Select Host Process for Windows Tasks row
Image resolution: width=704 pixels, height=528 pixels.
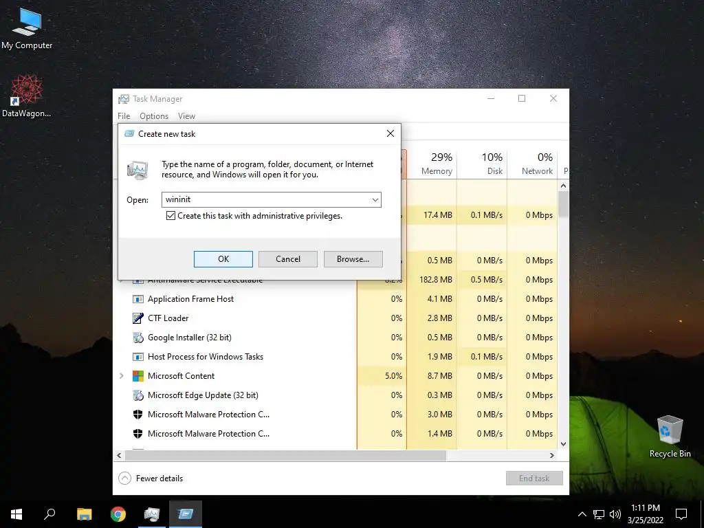coord(335,357)
